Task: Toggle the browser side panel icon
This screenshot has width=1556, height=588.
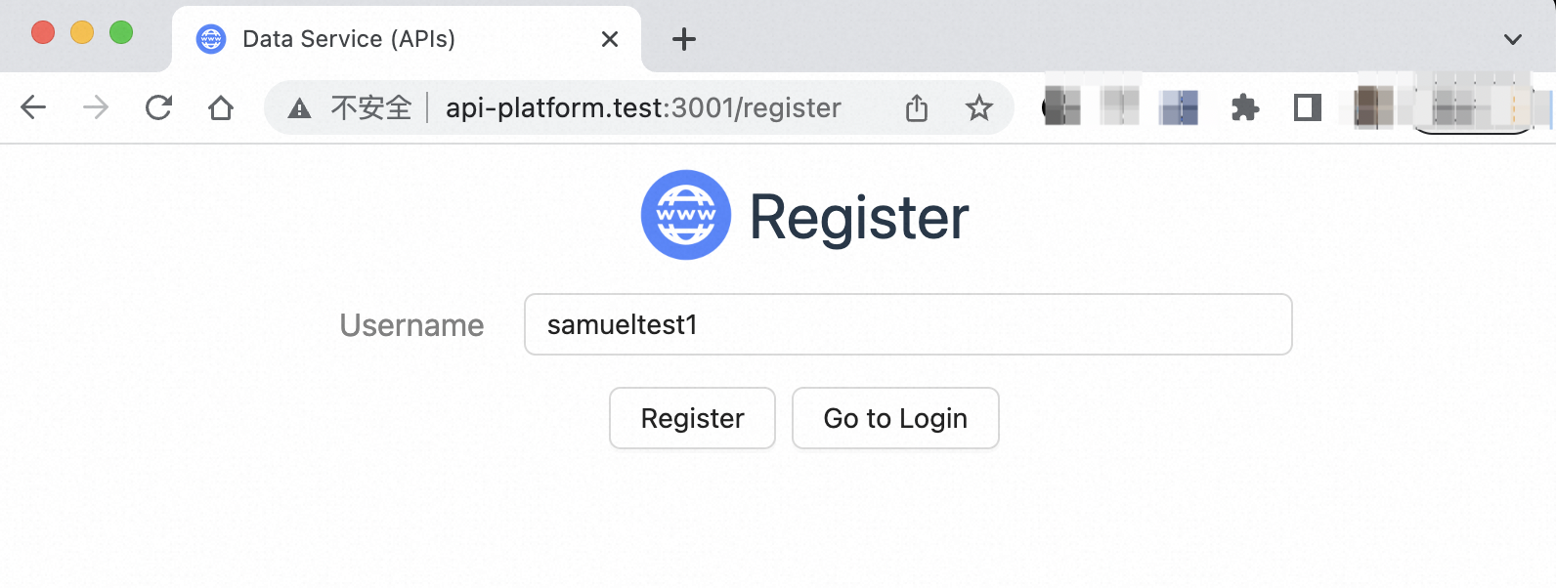Action: click(1308, 107)
